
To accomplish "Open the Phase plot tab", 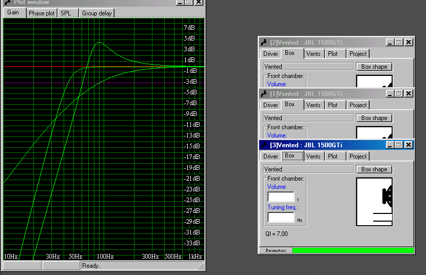I will point(42,13).
